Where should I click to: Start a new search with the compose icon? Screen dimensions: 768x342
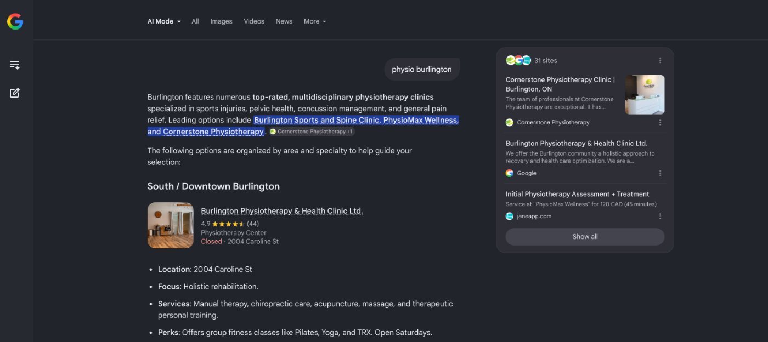[x=15, y=93]
